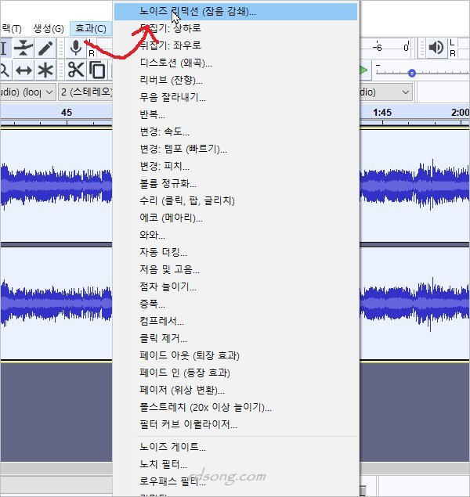The height and width of the screenshot is (497, 470).
Task: Select the Time Shift tool
Action: tap(23, 70)
